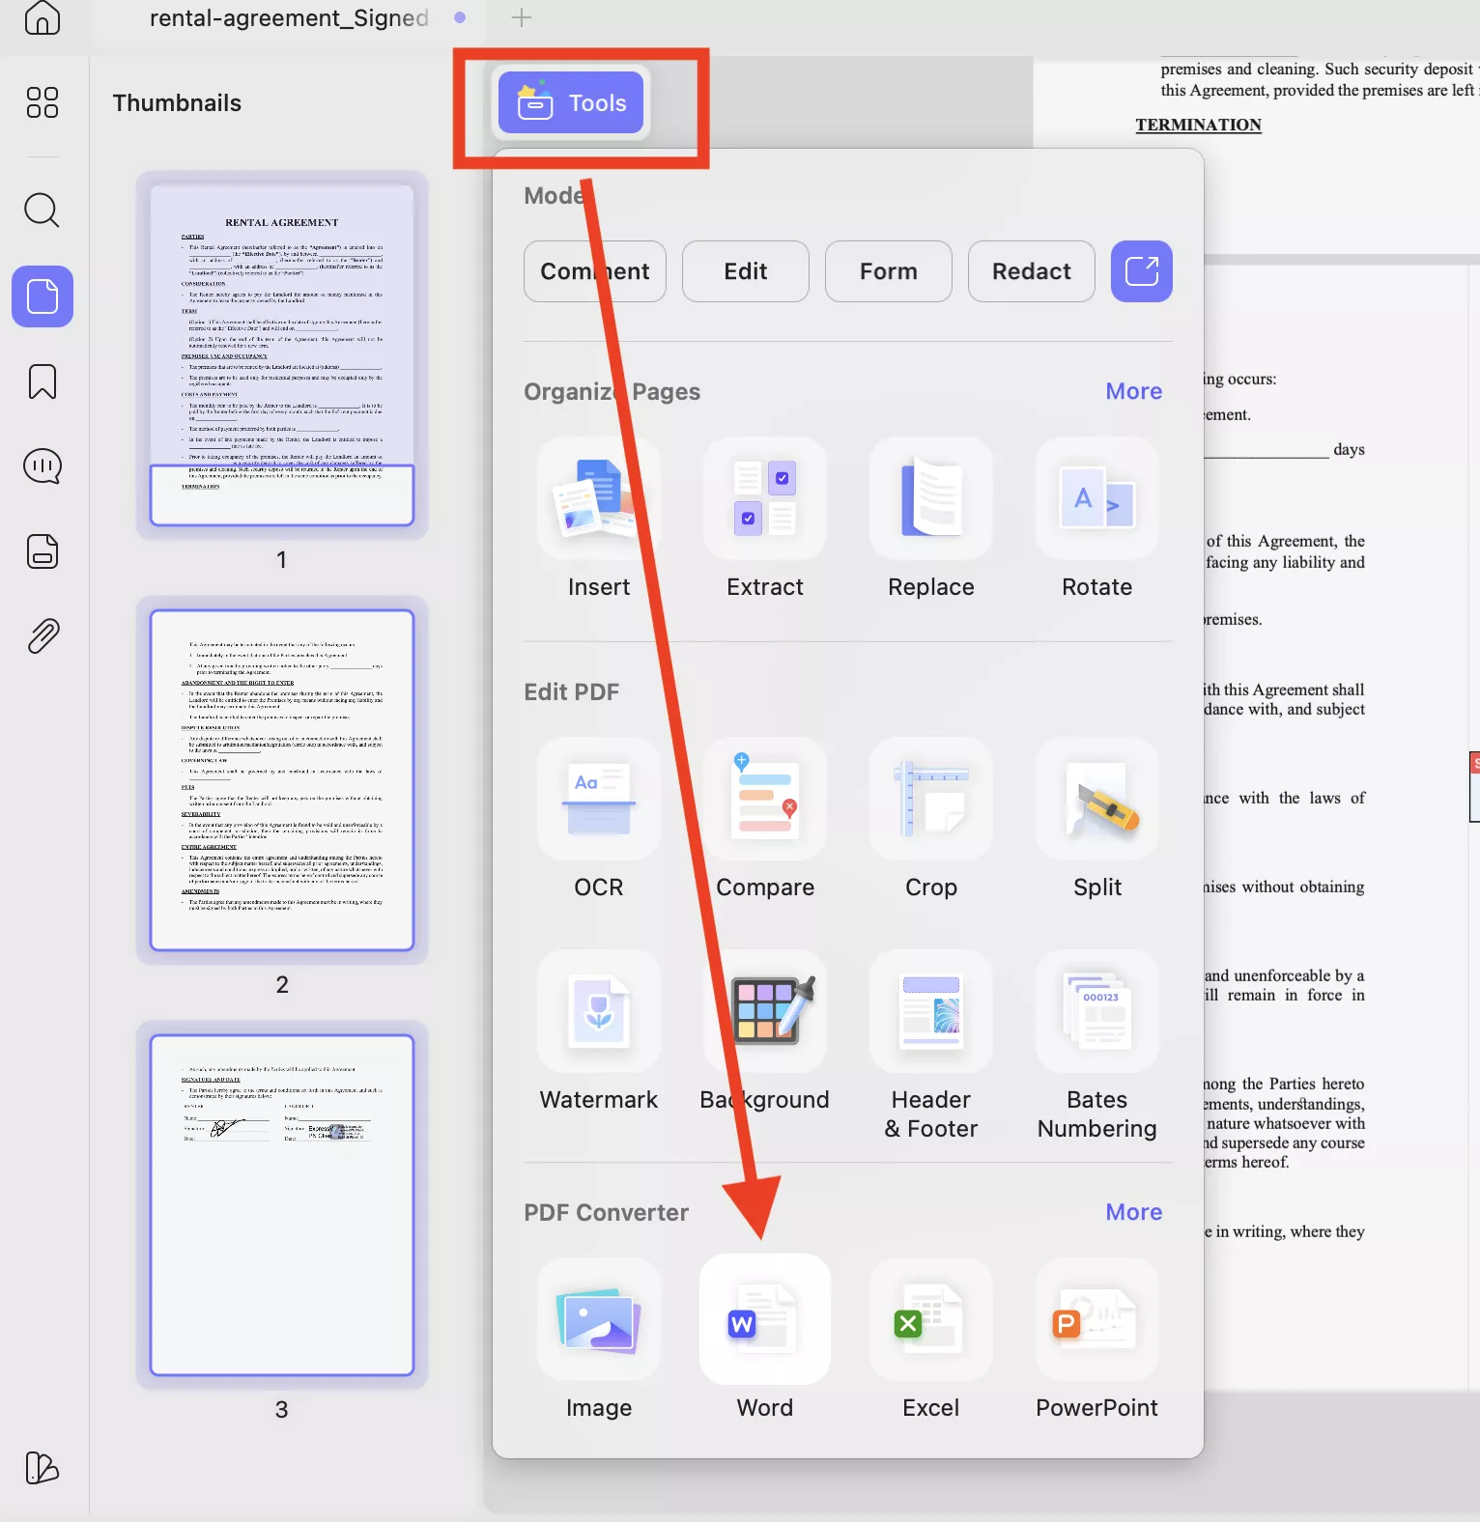Open the Watermark tool
1480x1522 pixels.
point(599,1031)
